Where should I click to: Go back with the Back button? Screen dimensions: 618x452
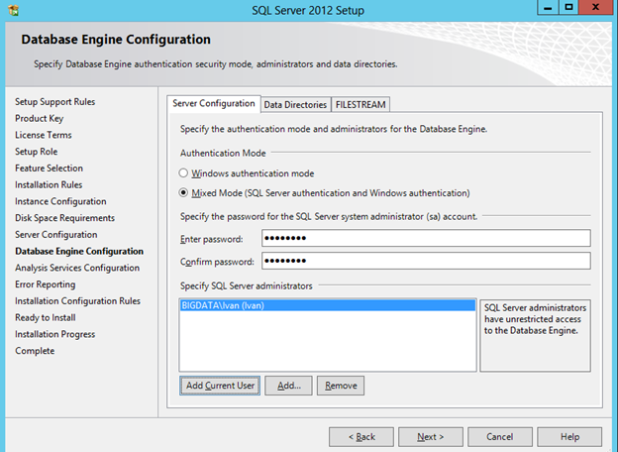click(x=360, y=436)
